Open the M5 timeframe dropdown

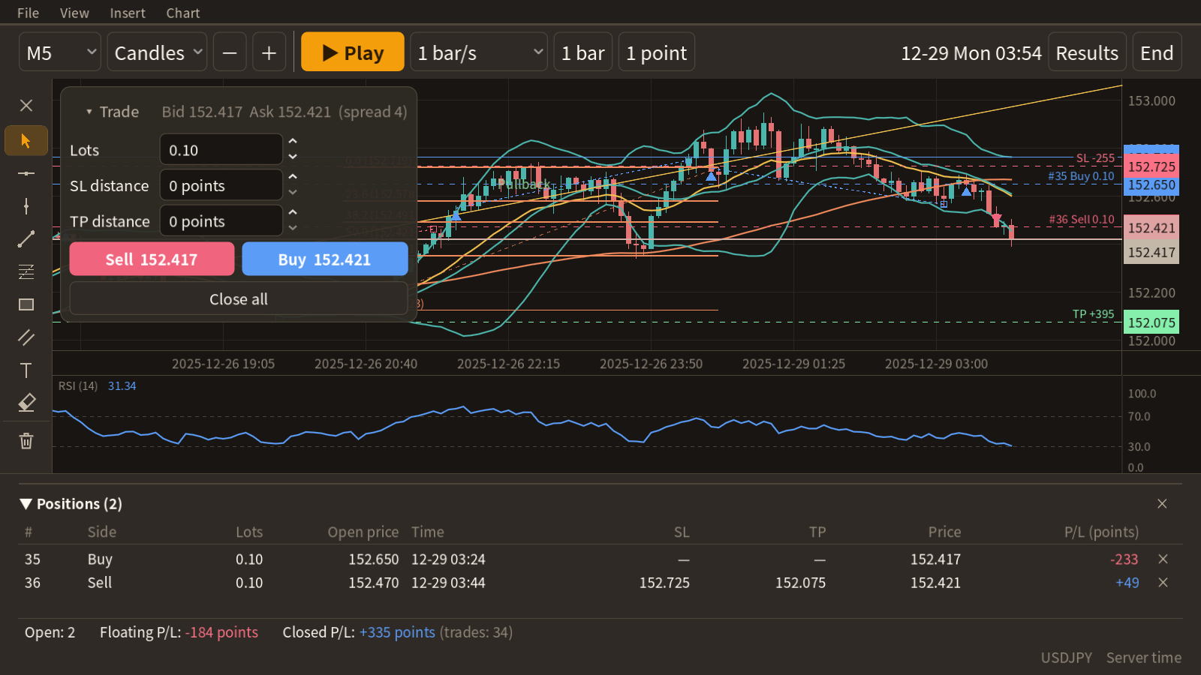tap(60, 52)
